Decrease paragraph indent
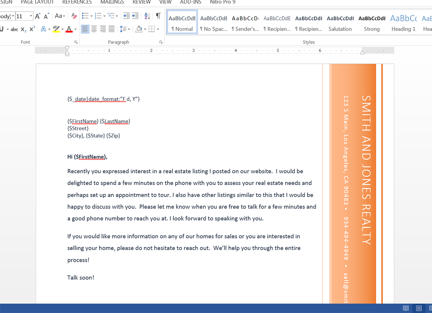Screen dimensions: 432x313 tap(126, 16)
